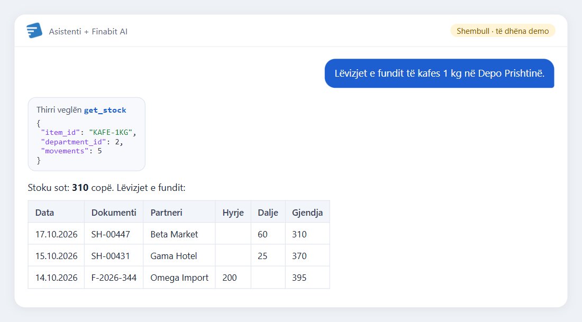Select the Omega Import partner cell
The height and width of the screenshot is (322, 582).
coord(179,278)
